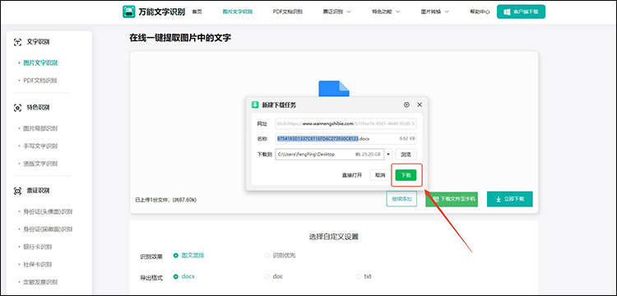Select 图片文字识别 in the sidebar

tap(40, 62)
